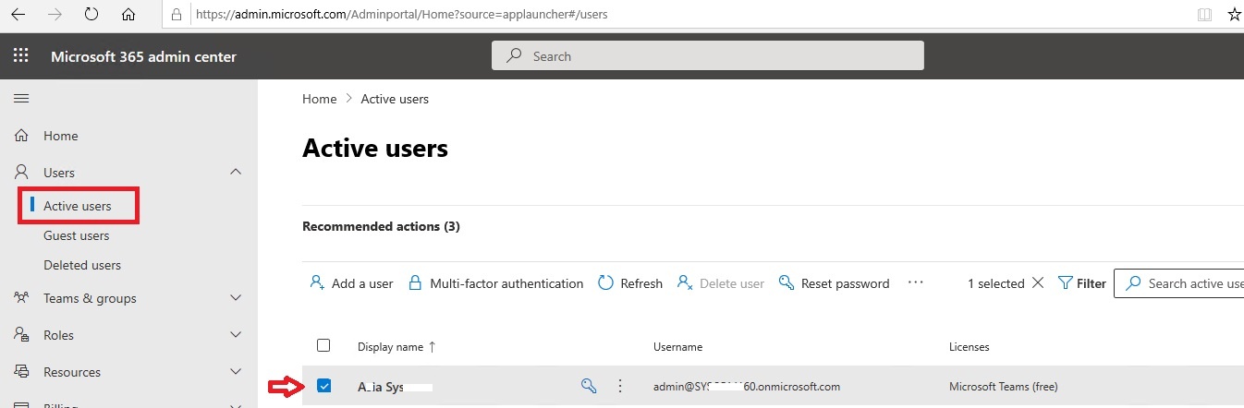Click the Home breadcrumb link
This screenshot has height=408, width=1244.
click(x=319, y=99)
